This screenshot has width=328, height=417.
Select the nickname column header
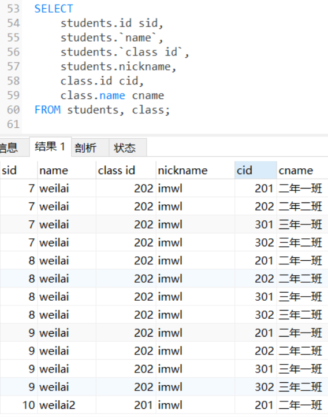[x=195, y=170]
